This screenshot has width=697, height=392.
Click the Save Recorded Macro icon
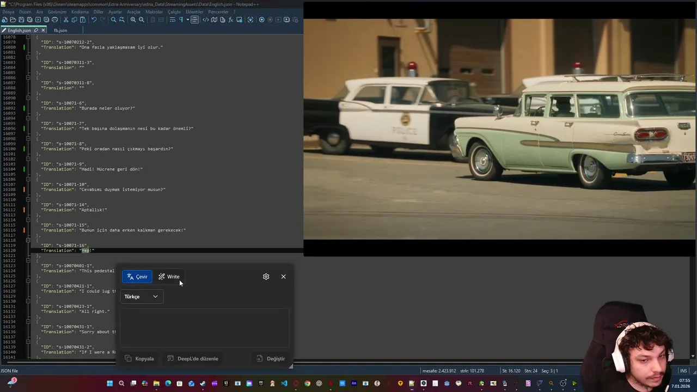pos(295,20)
